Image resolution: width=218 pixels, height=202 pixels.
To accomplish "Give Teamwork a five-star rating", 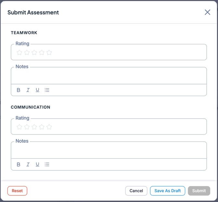I will [x=49, y=52].
